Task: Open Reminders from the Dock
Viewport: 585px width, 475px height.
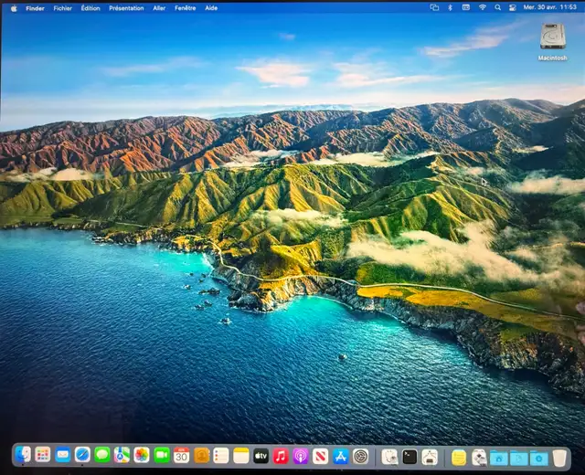Action: click(221, 456)
